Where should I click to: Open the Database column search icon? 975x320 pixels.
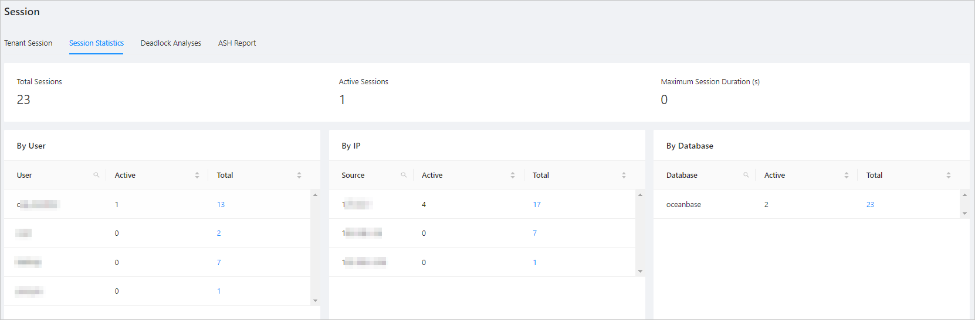click(746, 175)
